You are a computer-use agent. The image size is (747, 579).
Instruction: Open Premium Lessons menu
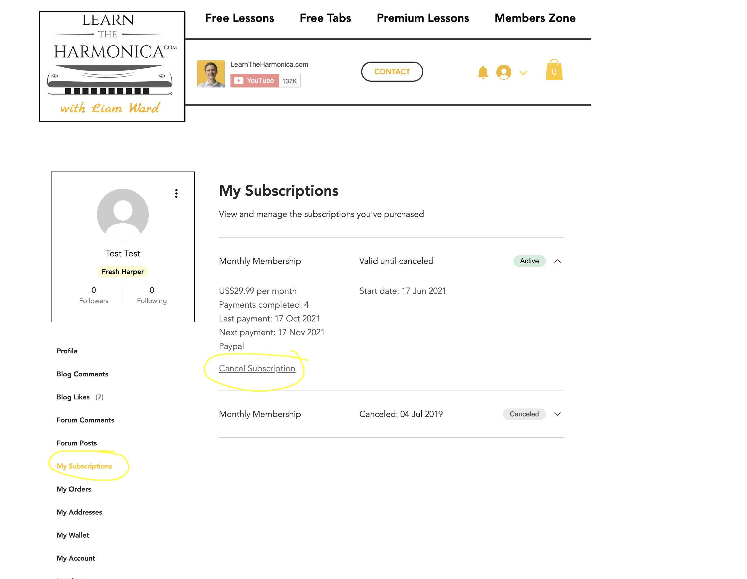click(x=423, y=18)
